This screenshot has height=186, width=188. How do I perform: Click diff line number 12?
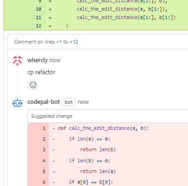pos(39,26)
